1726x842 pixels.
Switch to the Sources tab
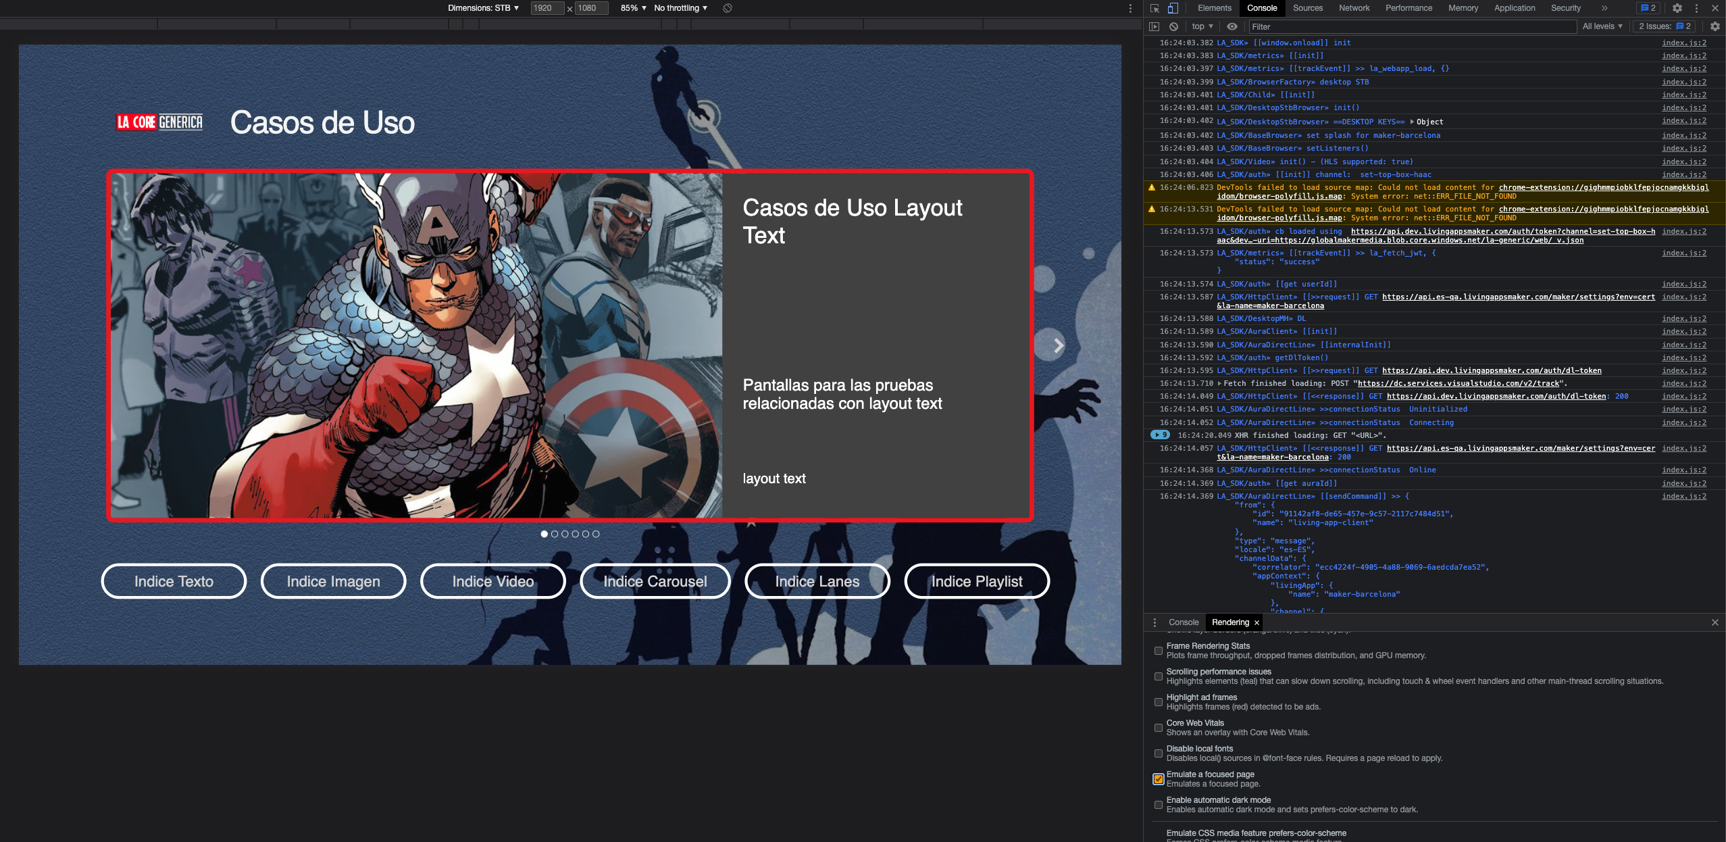coord(1308,8)
